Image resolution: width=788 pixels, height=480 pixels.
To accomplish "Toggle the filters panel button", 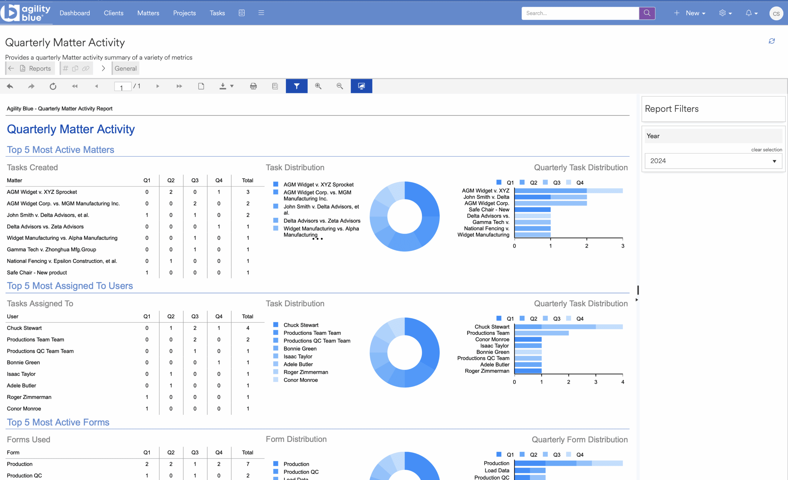I will tap(296, 86).
